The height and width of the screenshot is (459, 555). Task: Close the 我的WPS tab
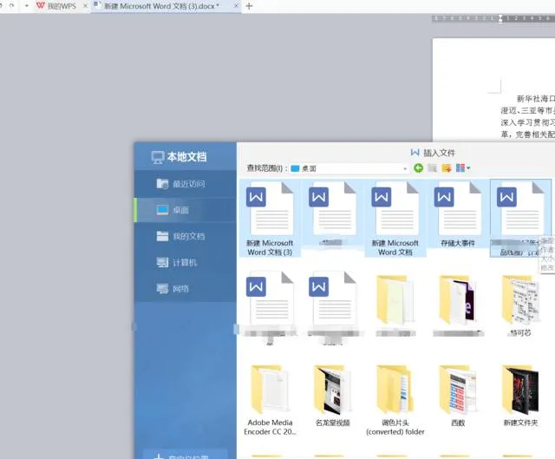pyautogui.click(x=85, y=6)
